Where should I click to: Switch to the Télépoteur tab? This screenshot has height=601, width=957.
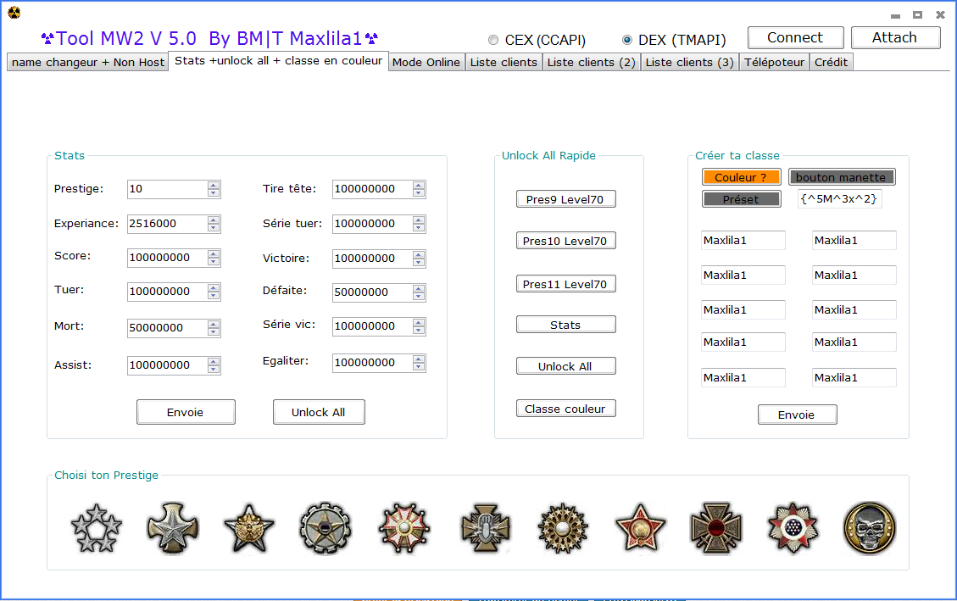[x=774, y=62]
